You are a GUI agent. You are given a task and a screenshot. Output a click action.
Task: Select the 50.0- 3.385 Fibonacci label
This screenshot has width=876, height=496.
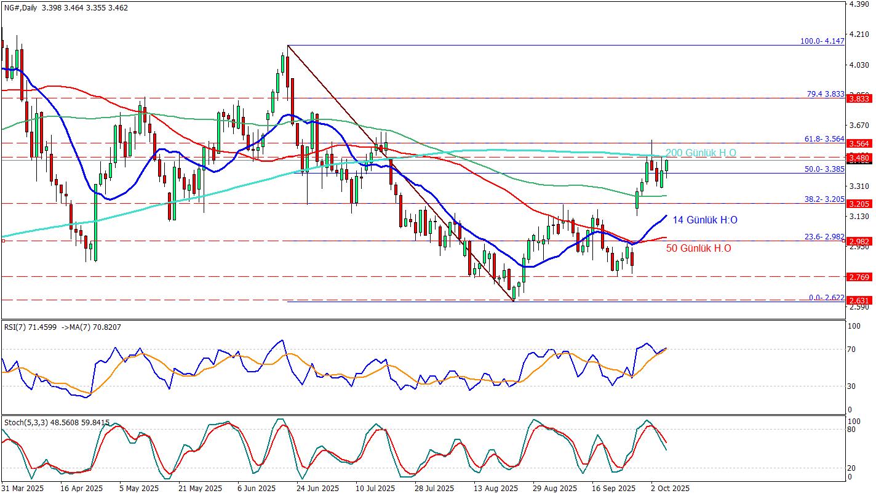point(823,169)
